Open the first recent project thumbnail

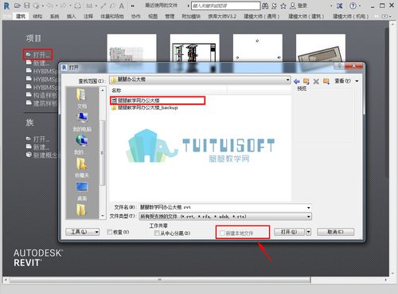[x=131, y=48]
